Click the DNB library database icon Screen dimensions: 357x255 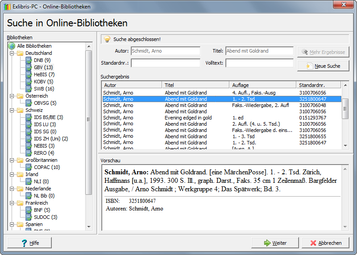click(29, 60)
